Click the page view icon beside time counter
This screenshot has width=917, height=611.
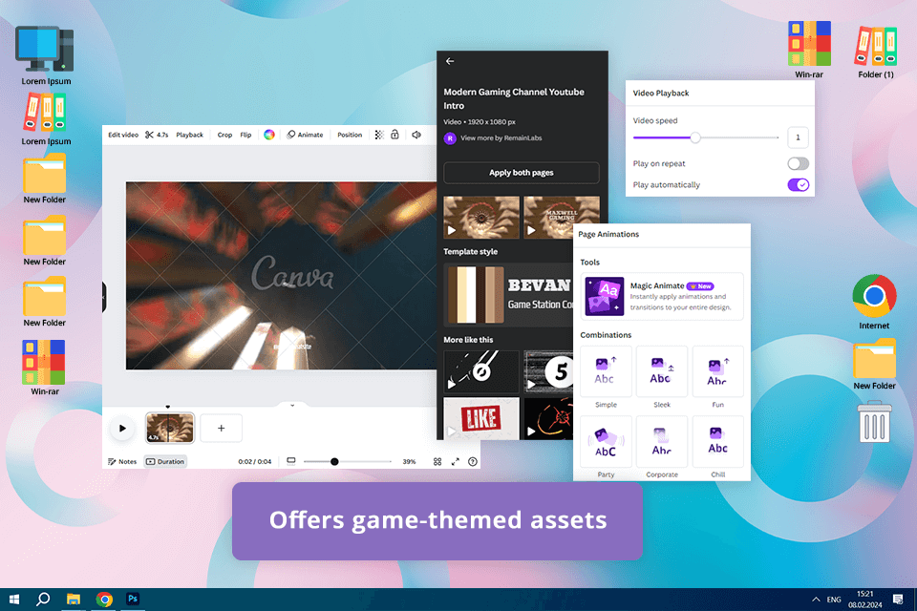click(290, 461)
